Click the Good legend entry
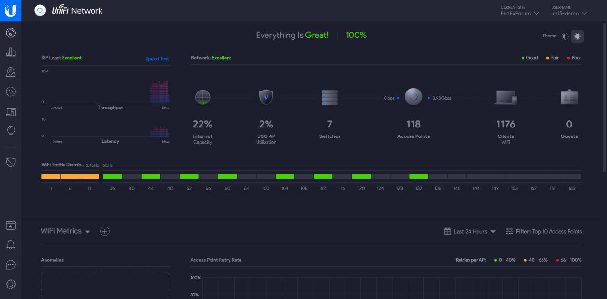 530,58
